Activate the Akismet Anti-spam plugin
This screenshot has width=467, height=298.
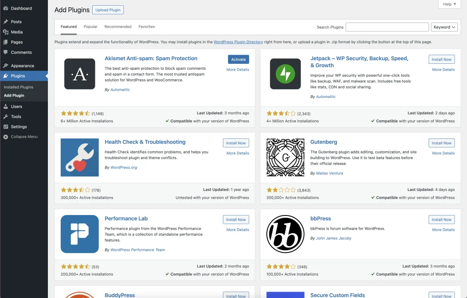pyautogui.click(x=239, y=59)
